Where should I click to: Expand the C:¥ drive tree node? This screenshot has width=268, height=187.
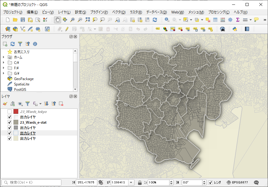pos(4,63)
